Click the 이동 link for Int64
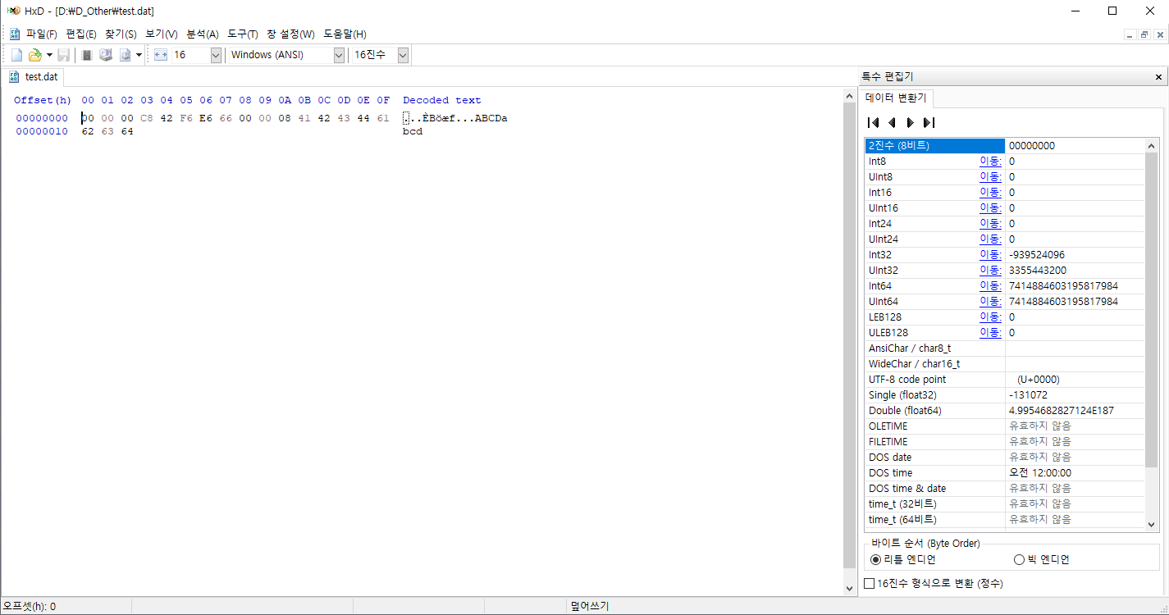This screenshot has width=1169, height=615. 990,286
